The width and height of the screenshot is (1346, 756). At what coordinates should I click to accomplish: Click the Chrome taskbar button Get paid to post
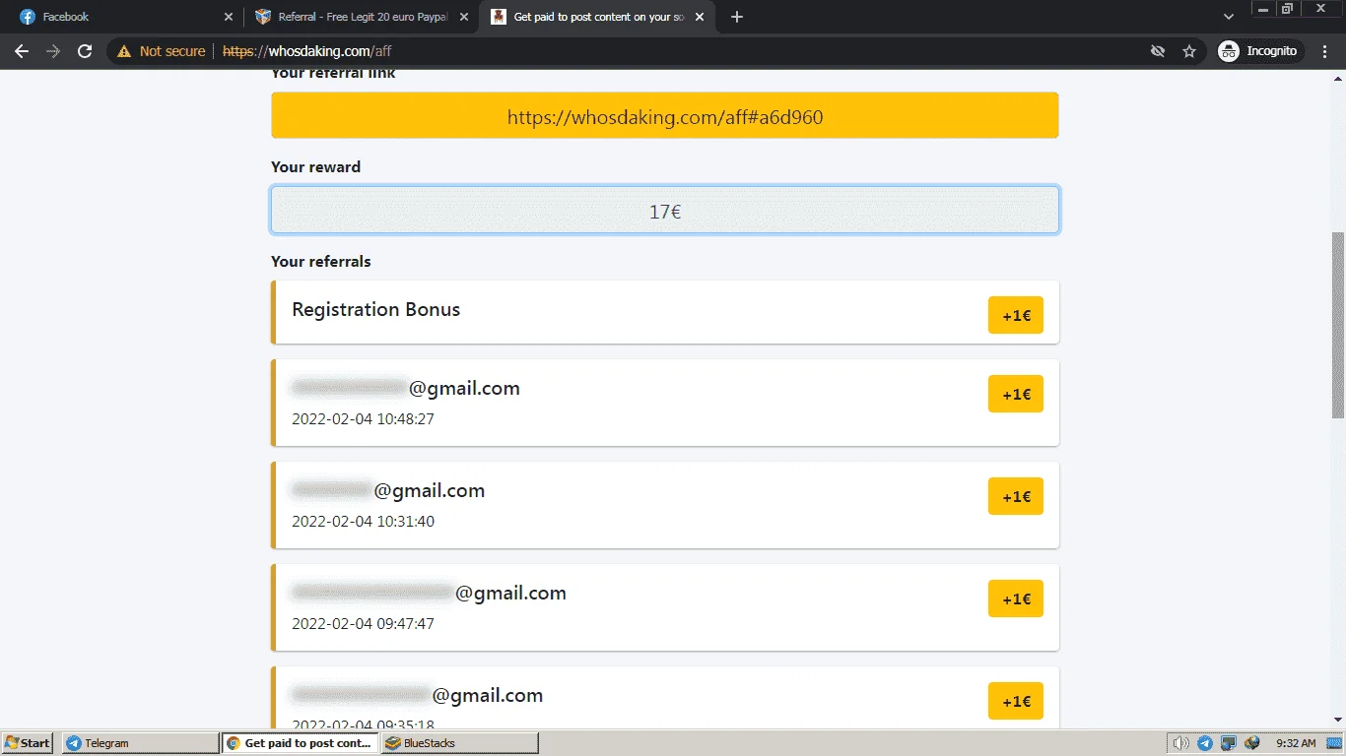(x=300, y=743)
